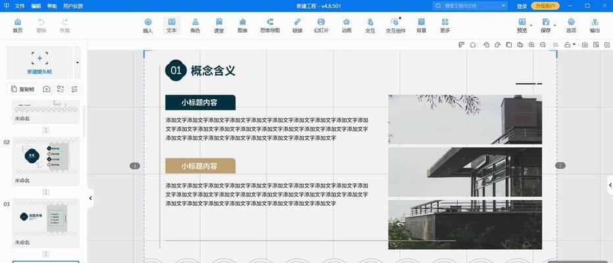The width and height of the screenshot is (613, 263).
Task: Open the 角色 character tool
Action: tap(195, 26)
